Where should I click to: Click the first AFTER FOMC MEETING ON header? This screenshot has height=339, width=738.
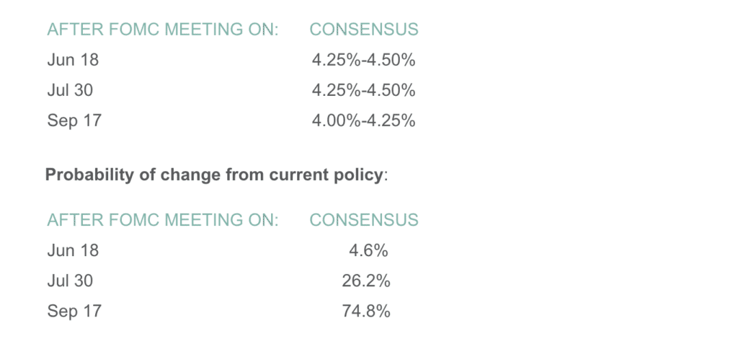click(x=163, y=30)
